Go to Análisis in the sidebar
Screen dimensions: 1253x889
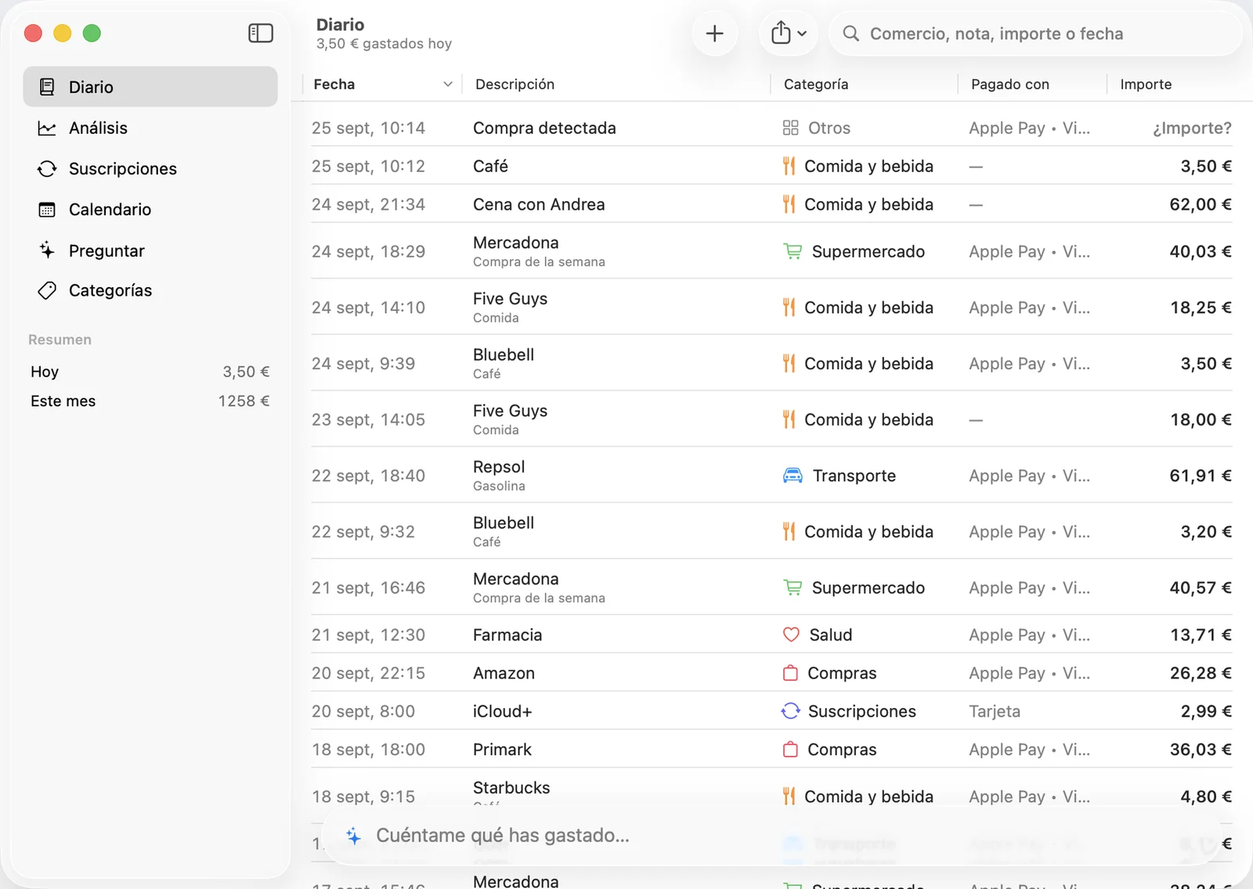pos(150,128)
